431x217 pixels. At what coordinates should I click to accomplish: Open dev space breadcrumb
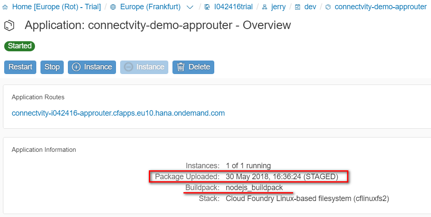[310, 7]
